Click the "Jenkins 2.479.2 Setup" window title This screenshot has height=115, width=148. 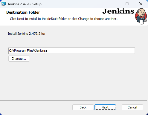[x=25, y=4]
